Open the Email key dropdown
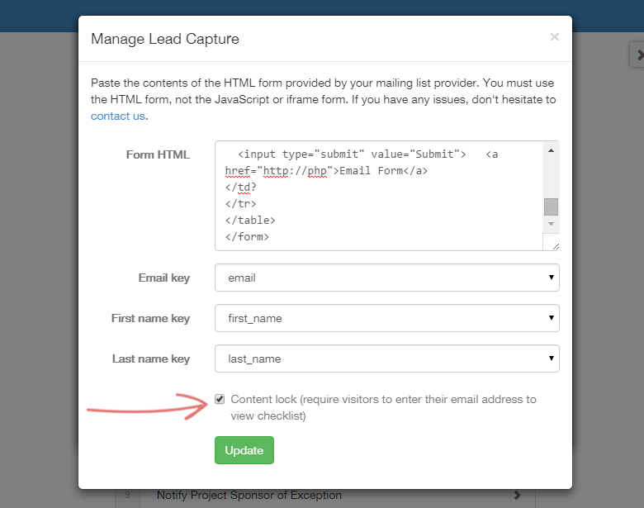Image resolution: width=644 pixels, height=508 pixels. [386, 278]
